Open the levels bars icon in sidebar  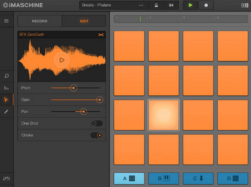pyautogui.click(x=6, y=88)
